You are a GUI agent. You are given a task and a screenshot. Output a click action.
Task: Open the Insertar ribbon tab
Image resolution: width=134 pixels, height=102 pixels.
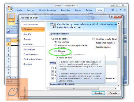click(x=31, y=10)
